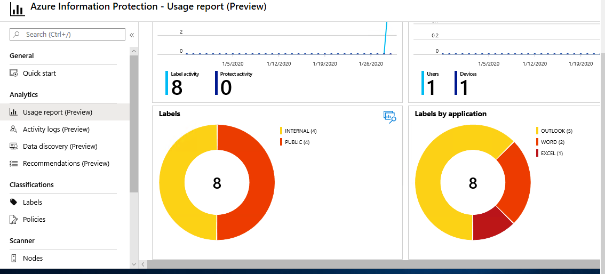Click the 1/26/2020 date on activity chart
The width and height of the screenshot is (605, 274).
pos(370,63)
